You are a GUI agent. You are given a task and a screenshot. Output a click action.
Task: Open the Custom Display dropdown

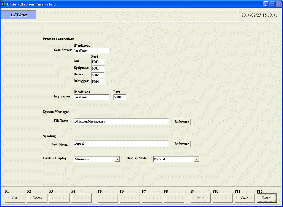117,159
